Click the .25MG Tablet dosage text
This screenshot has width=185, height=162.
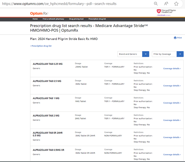[x=81, y=67]
